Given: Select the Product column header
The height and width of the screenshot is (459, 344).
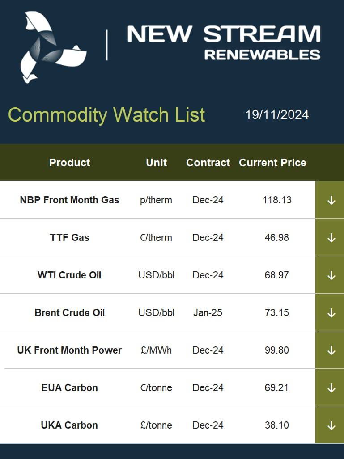Looking at the screenshot, I should pyautogui.click(x=70, y=163).
